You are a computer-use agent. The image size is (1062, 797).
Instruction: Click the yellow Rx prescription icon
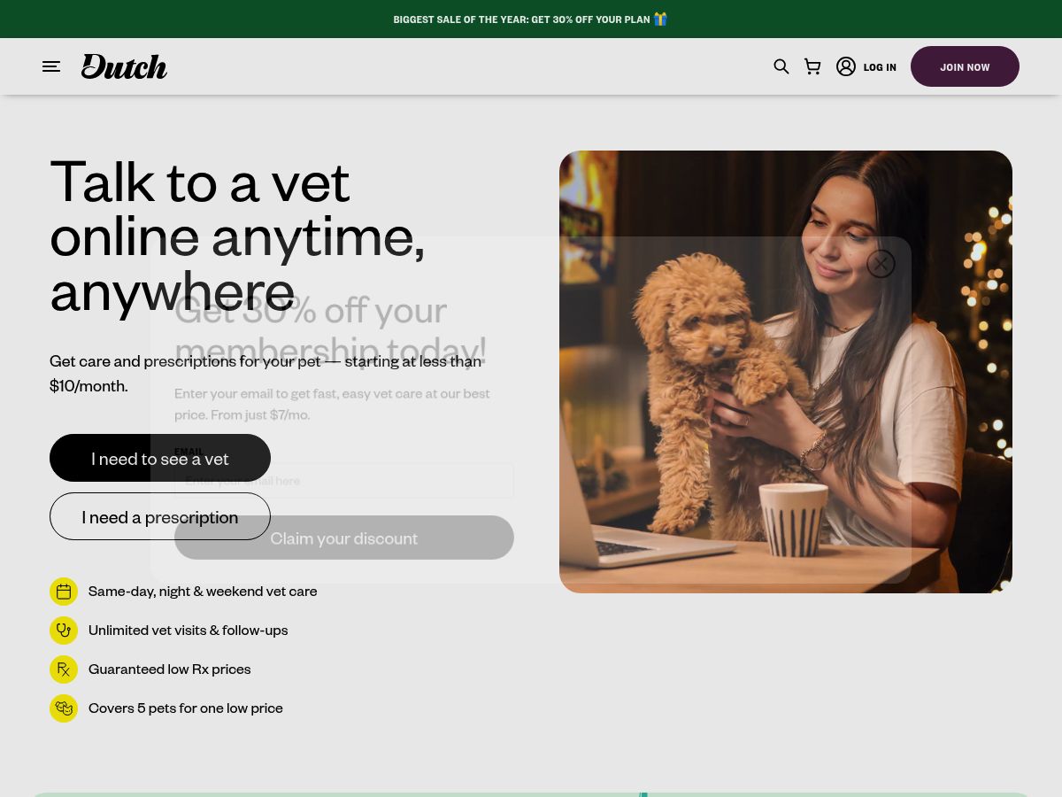[x=64, y=669]
